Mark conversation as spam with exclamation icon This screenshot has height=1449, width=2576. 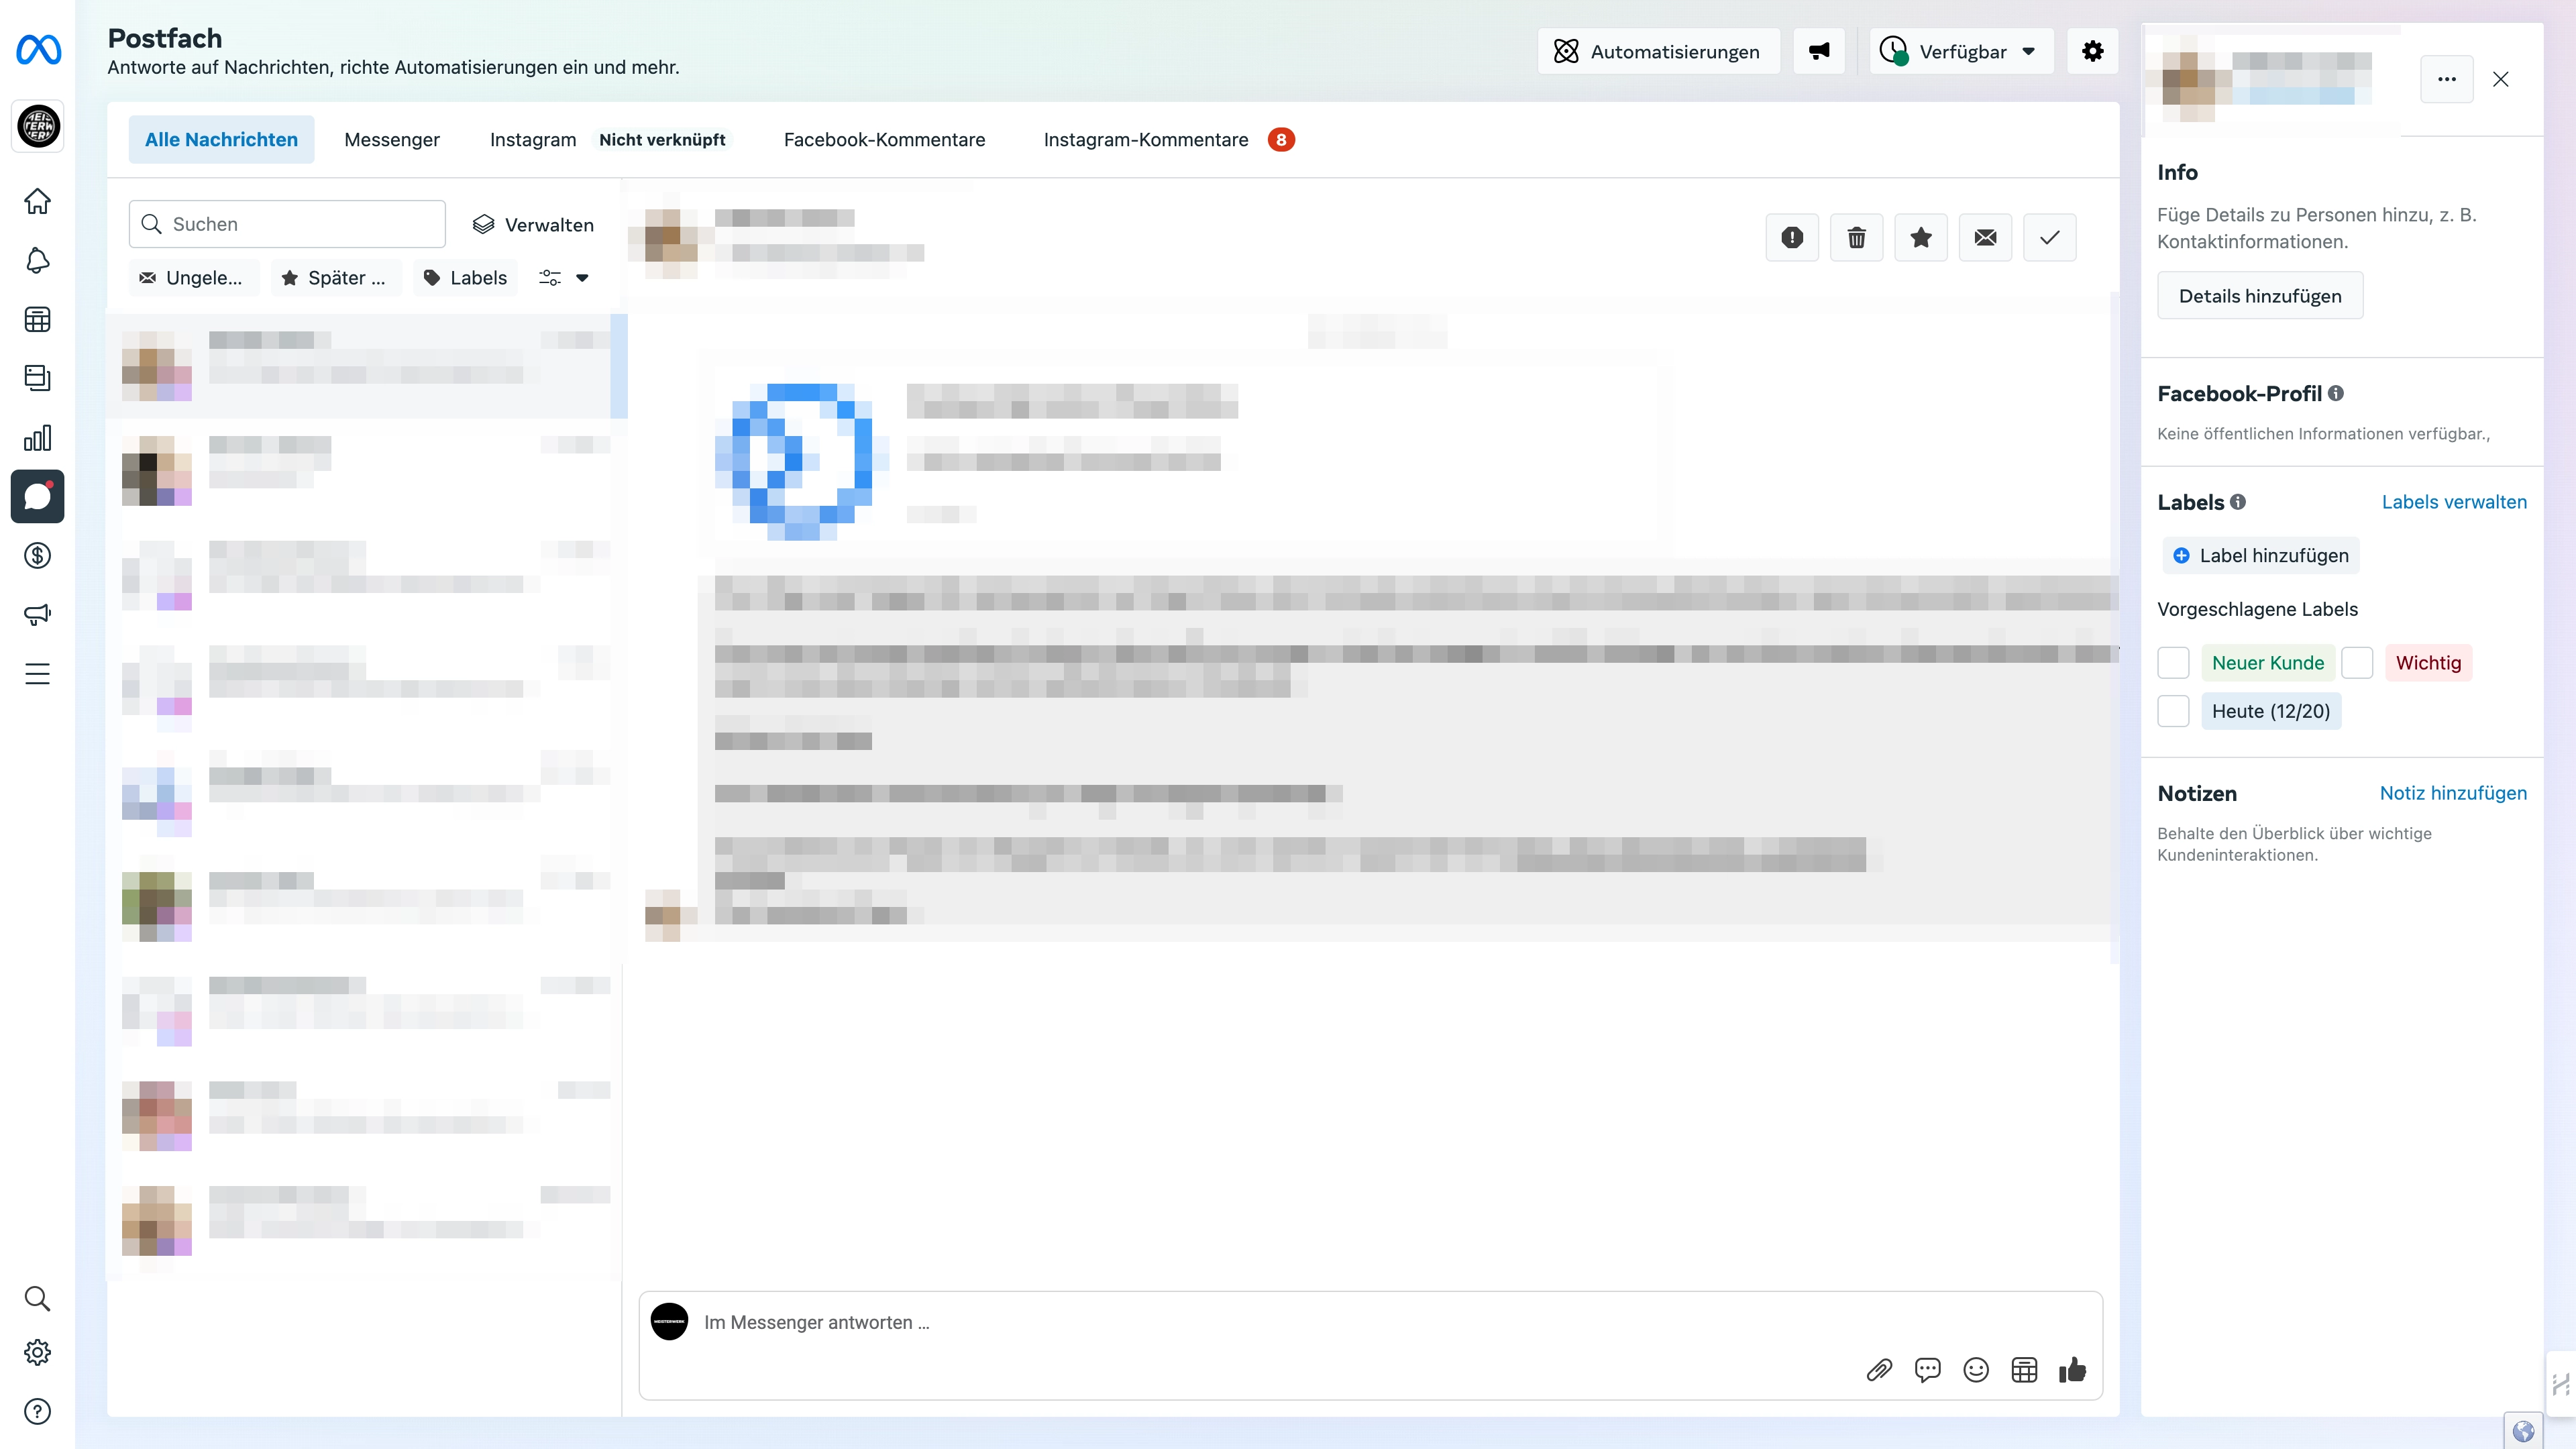click(x=1792, y=237)
